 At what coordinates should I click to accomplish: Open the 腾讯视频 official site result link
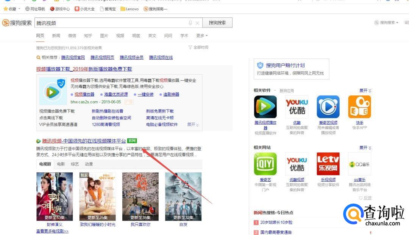[84, 141]
